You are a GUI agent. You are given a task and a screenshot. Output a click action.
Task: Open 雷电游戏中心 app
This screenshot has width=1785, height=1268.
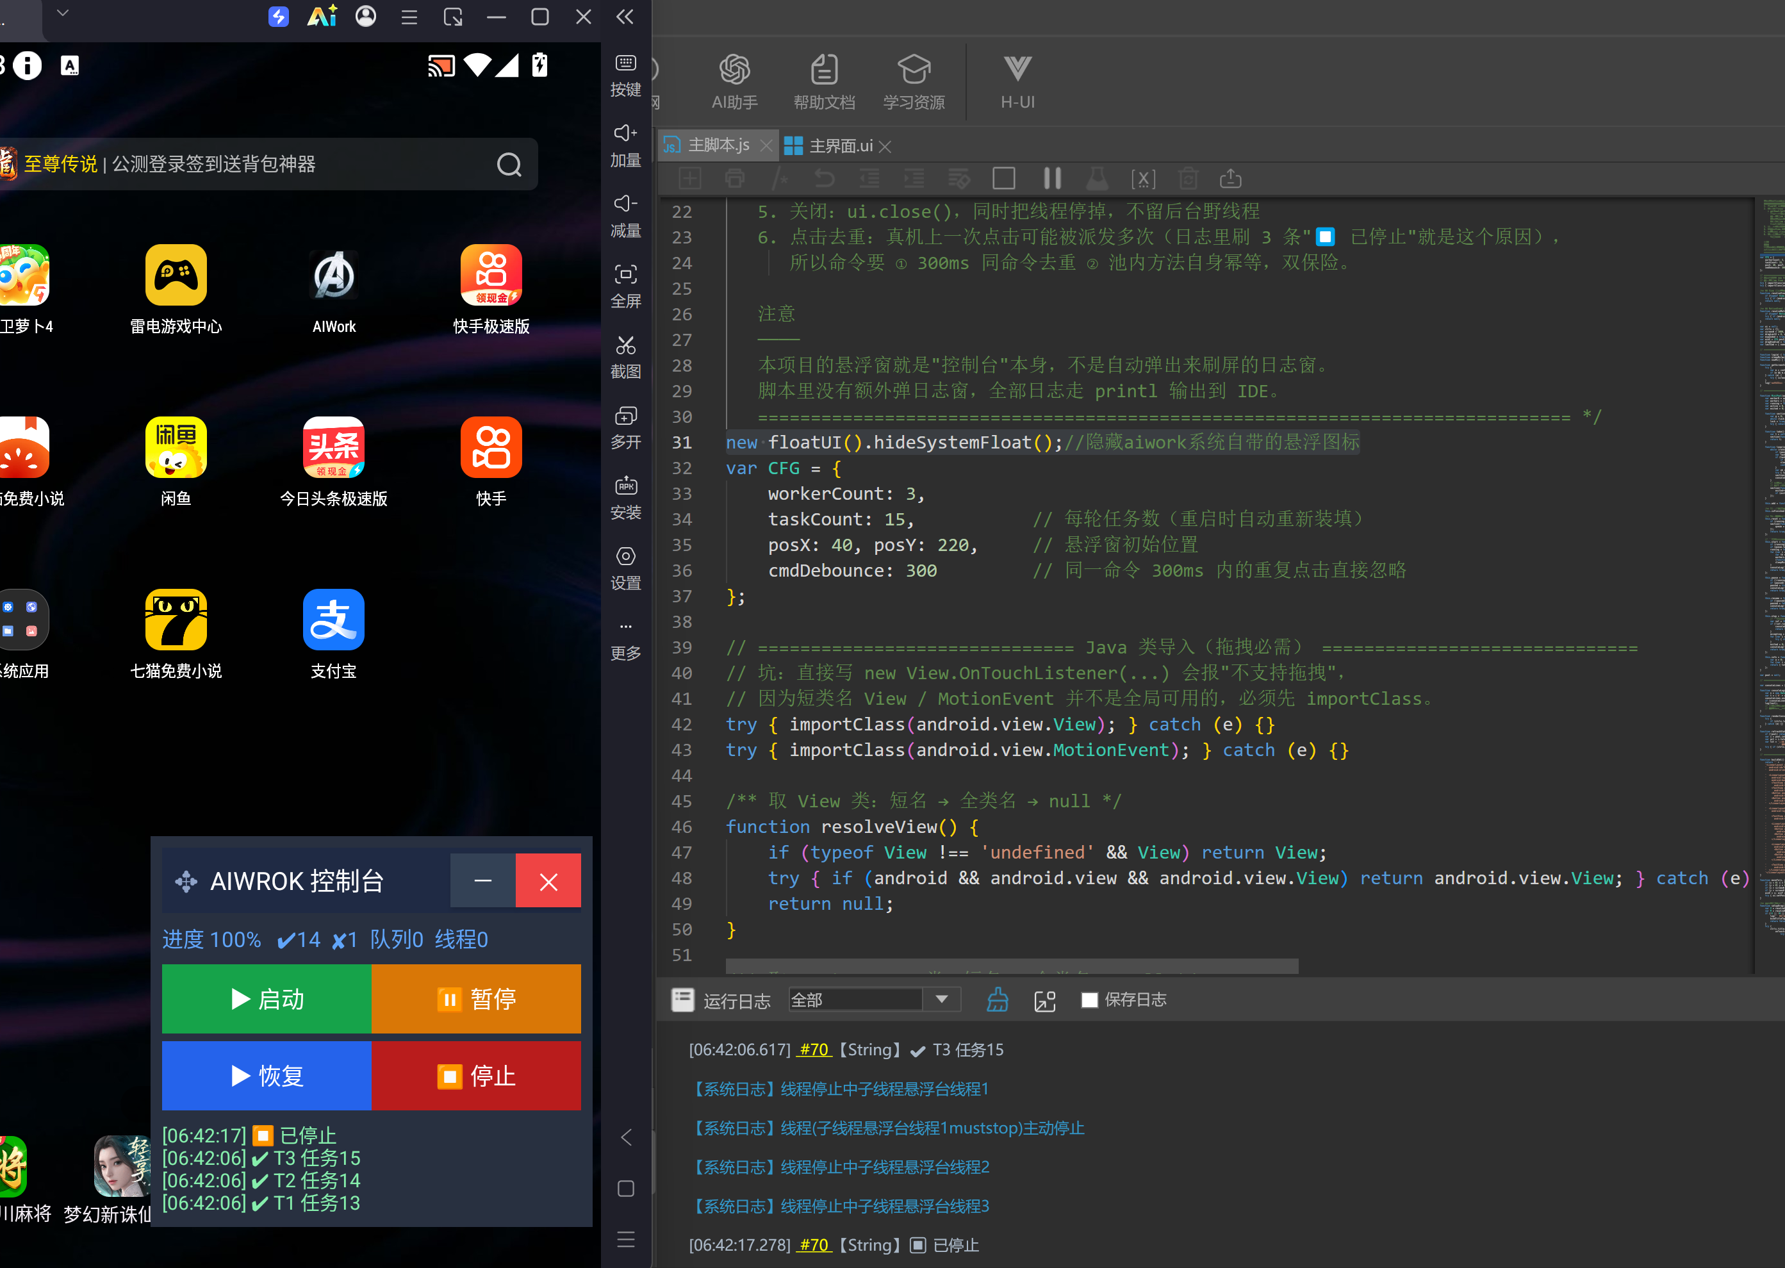coord(176,290)
